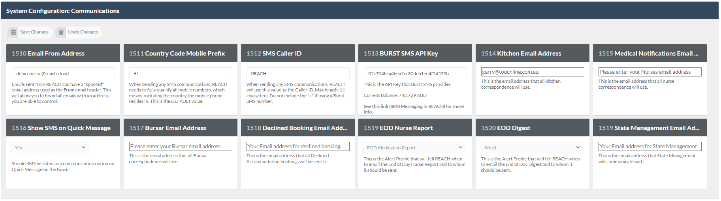Click the 1513 BURST SMS API Key header
Viewport: 721px width, 201px height.
[415, 53]
